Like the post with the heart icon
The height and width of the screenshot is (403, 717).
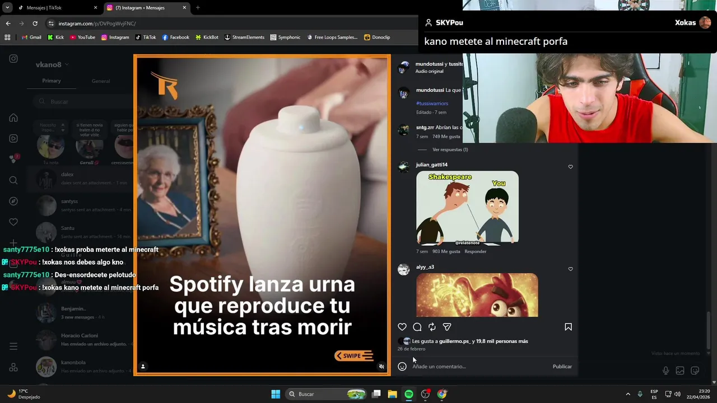click(x=402, y=327)
